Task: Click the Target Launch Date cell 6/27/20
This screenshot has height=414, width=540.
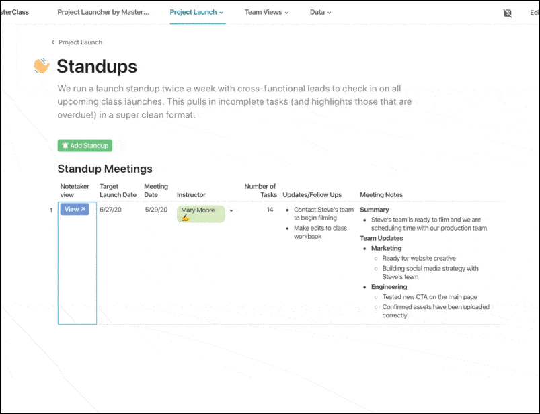Action: click(x=110, y=210)
